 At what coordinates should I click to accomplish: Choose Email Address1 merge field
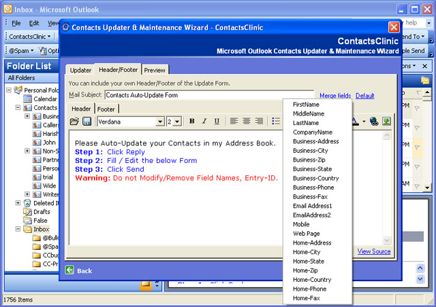point(312,206)
